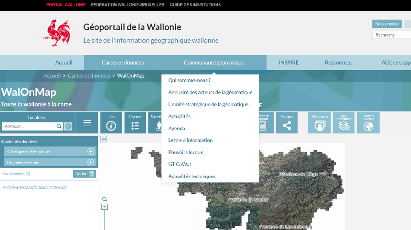
Task: Click the Partager share icon
Action: 287,123
